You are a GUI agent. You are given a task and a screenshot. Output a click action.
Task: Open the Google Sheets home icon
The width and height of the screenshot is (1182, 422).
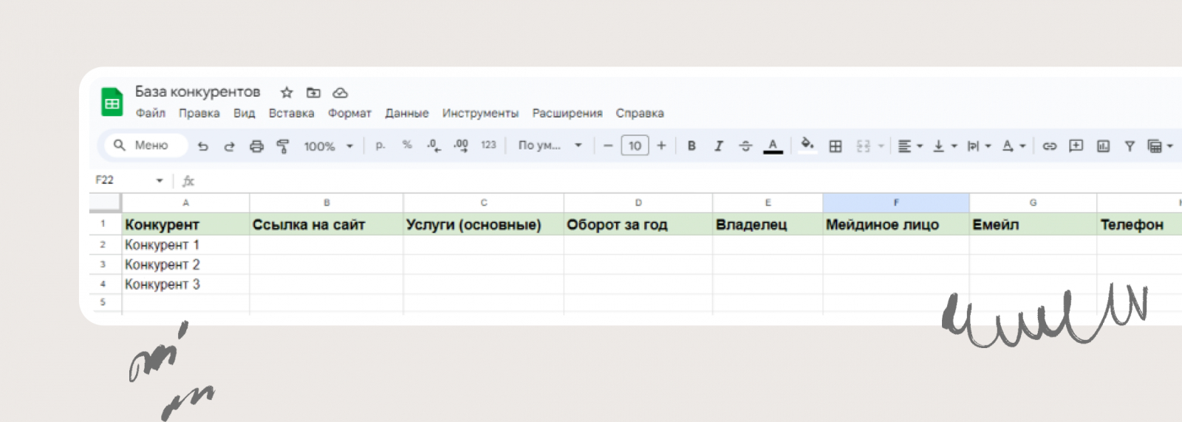tap(112, 102)
